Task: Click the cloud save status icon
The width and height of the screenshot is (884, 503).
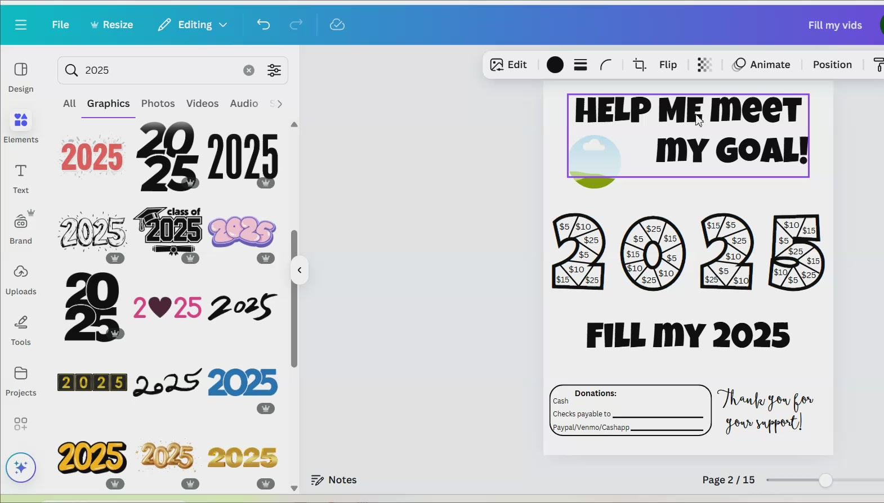Action: click(337, 25)
